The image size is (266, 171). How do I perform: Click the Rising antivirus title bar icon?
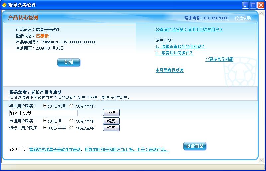pos(4,5)
